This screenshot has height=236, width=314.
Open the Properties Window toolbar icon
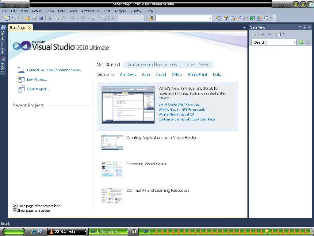click(225, 18)
